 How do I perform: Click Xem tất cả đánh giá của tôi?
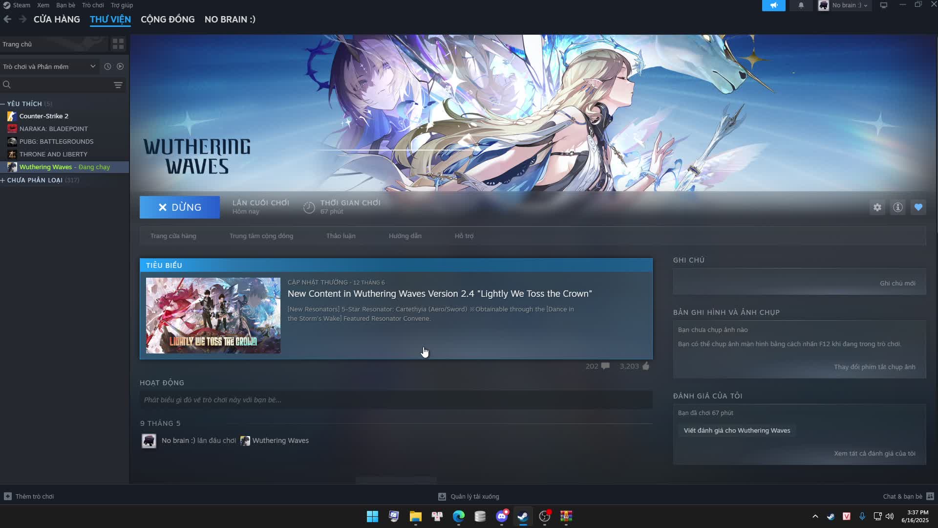[x=875, y=453]
